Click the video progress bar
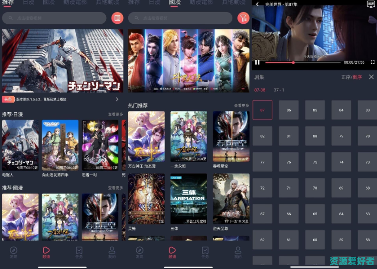The width and height of the screenshot is (377, 269). [303, 62]
